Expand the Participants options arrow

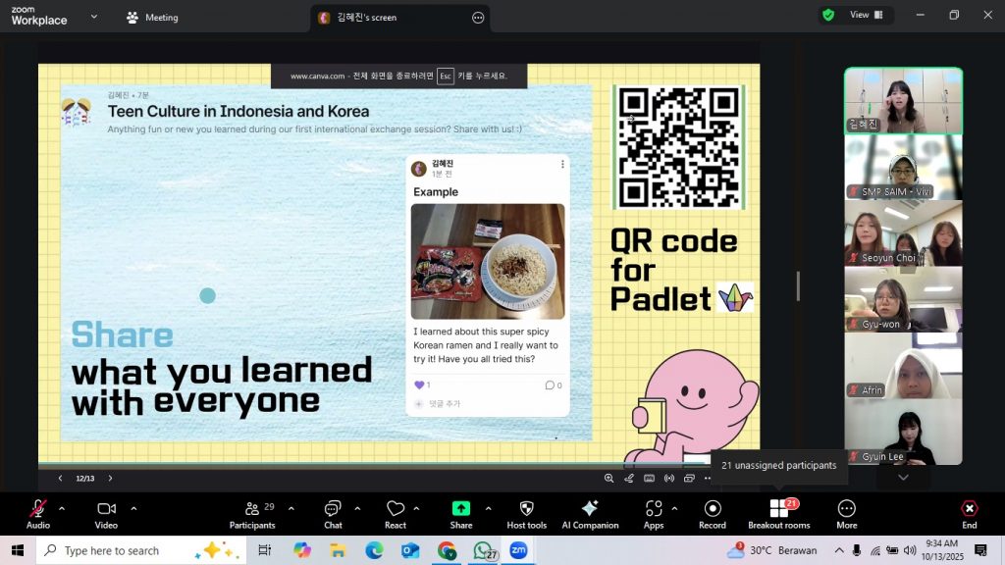click(x=291, y=508)
